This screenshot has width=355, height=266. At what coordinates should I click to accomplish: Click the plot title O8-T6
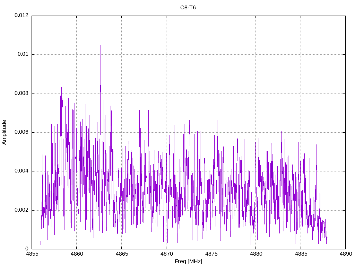(188, 8)
